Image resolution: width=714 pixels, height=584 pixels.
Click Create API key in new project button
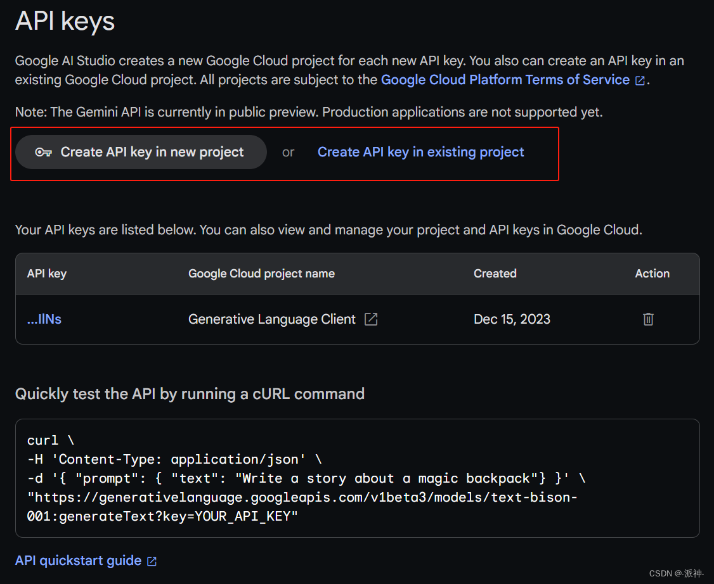click(141, 152)
